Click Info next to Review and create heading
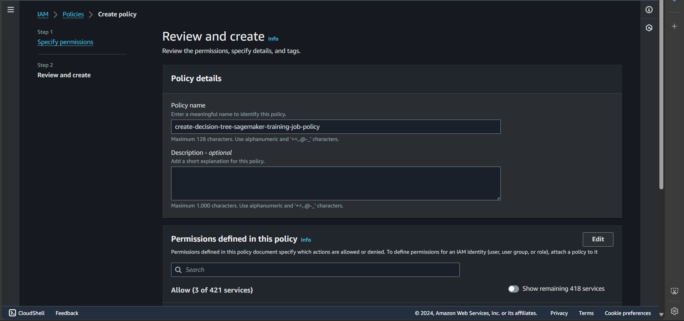This screenshot has height=321, width=684. point(273,38)
